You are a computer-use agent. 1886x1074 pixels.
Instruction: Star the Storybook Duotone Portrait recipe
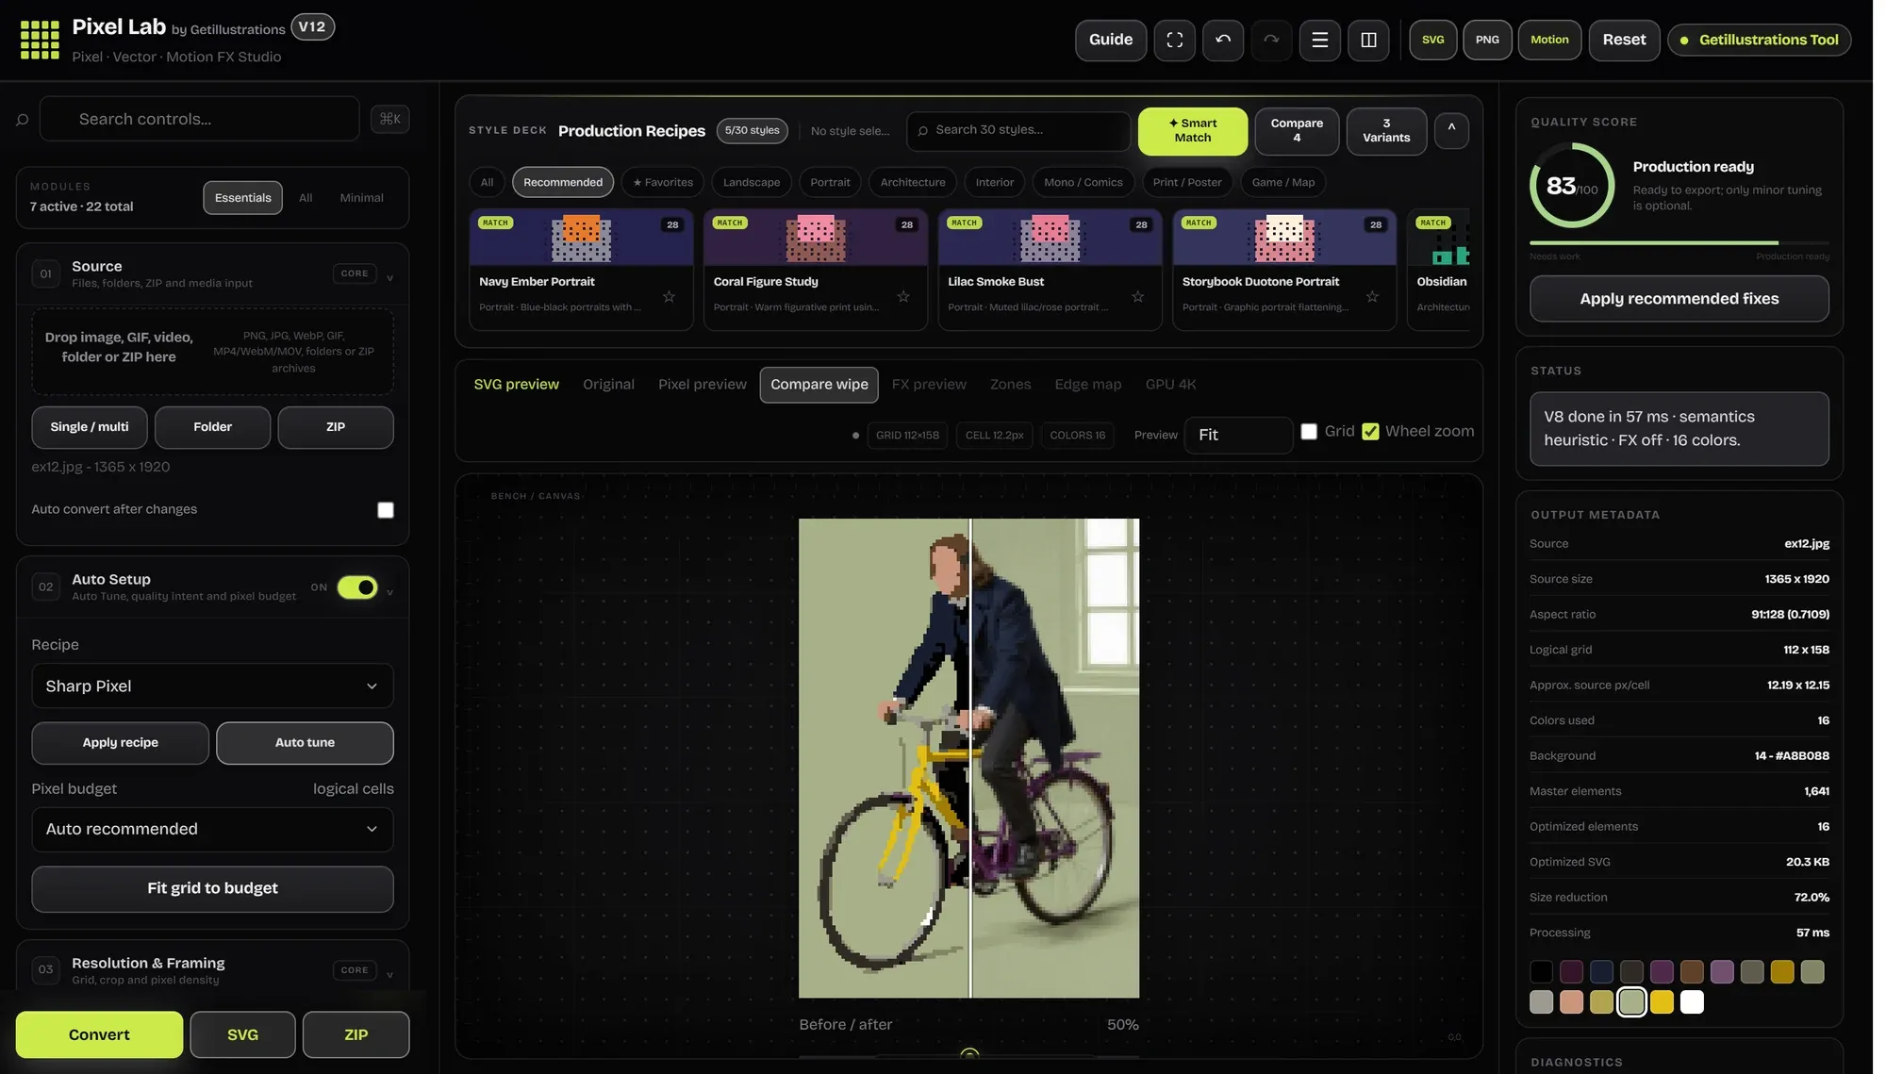tap(1372, 297)
